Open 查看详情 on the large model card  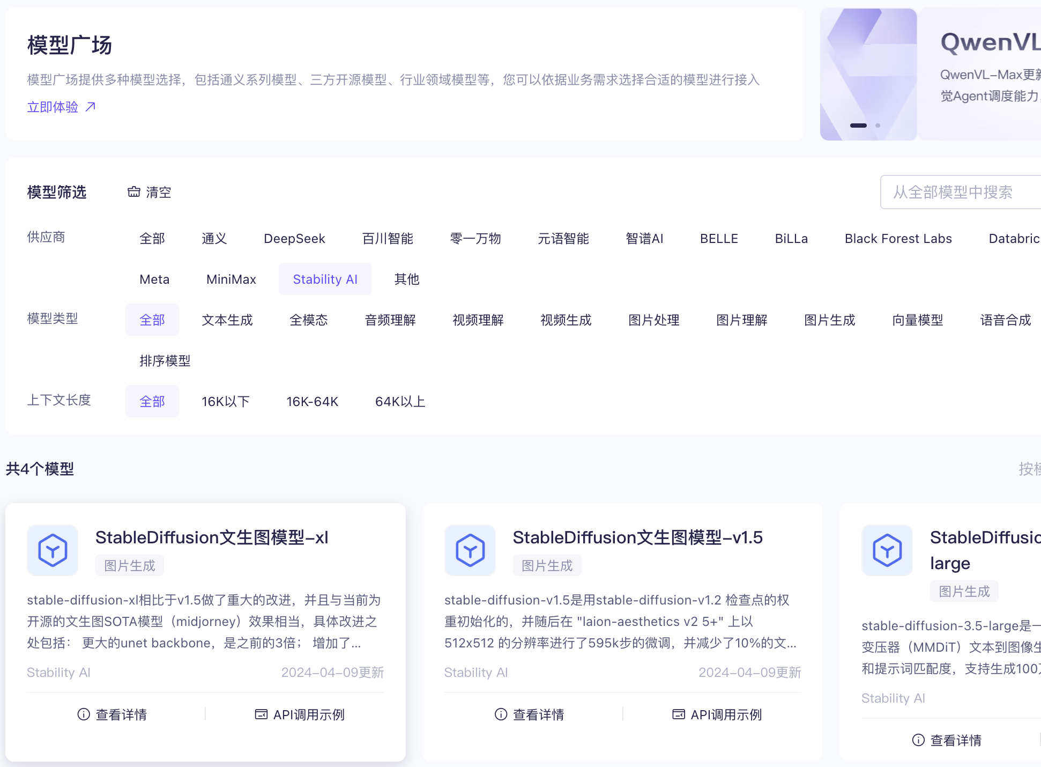tap(947, 740)
